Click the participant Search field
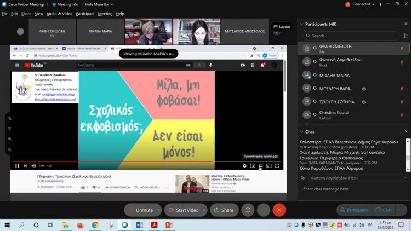Image resolution: width=411 pixels, height=231 pixels. pyautogui.click(x=351, y=36)
